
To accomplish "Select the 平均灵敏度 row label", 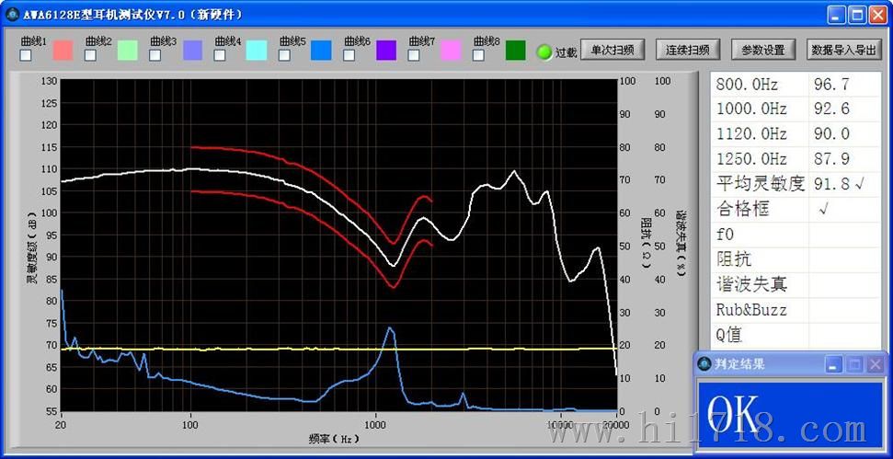I will click(761, 184).
